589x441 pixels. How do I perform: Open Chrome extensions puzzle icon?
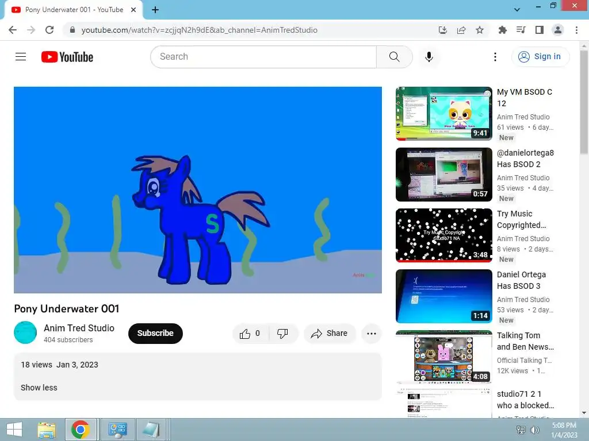502,30
